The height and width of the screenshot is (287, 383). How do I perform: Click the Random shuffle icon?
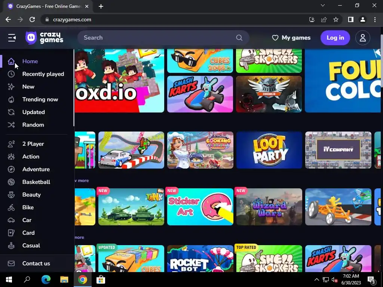[x=11, y=125]
